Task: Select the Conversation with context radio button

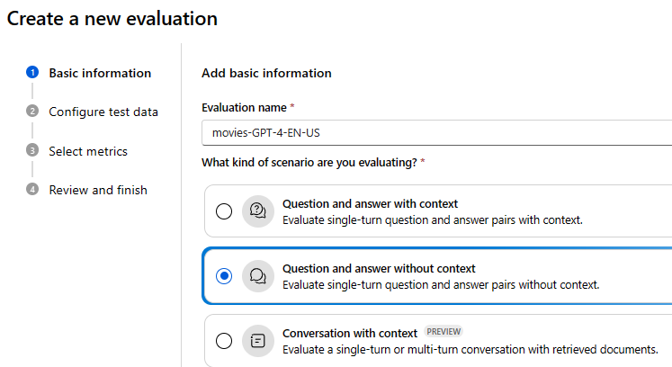Action: pos(224,341)
